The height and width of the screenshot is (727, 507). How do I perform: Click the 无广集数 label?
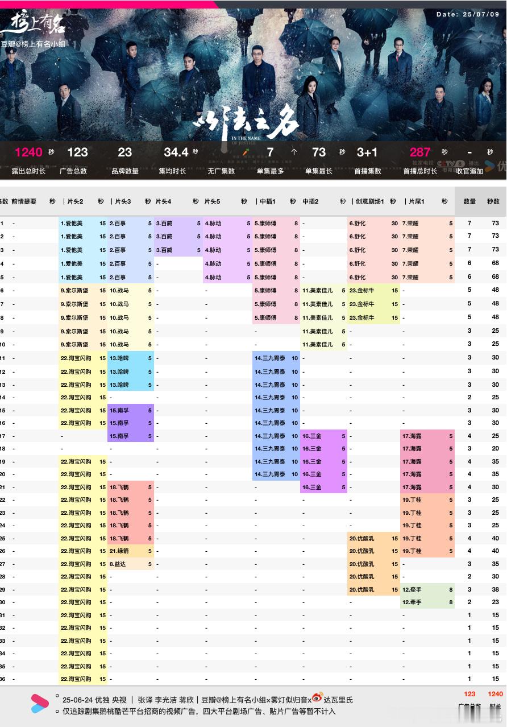[221, 171]
